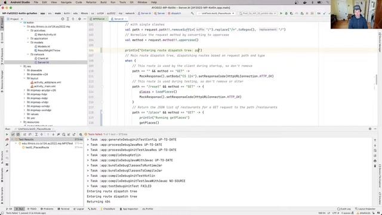
Task: Collapse the activities folder
Action: pos(28,30)
